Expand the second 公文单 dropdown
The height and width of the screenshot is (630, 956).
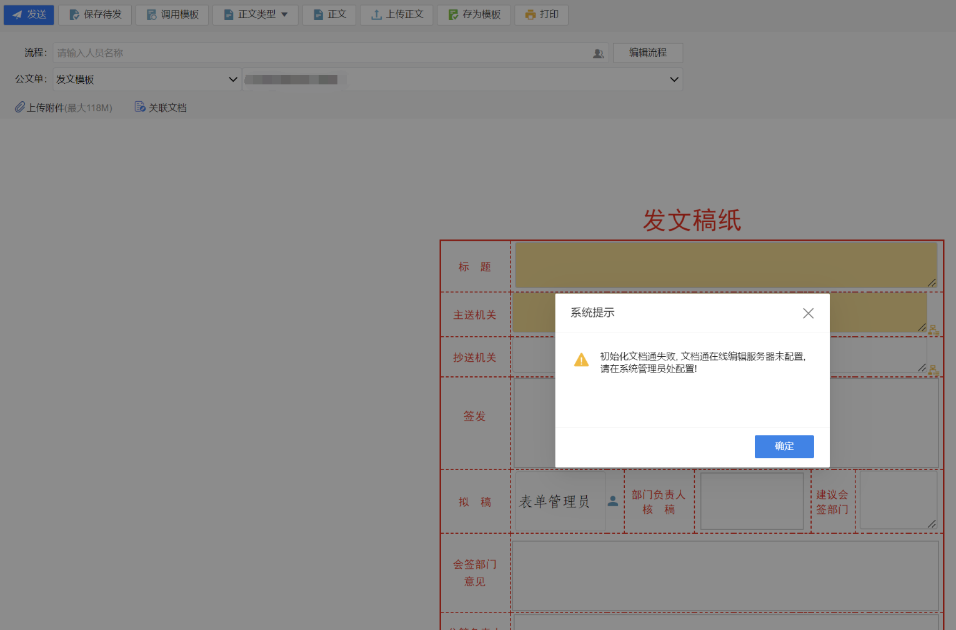pos(462,79)
